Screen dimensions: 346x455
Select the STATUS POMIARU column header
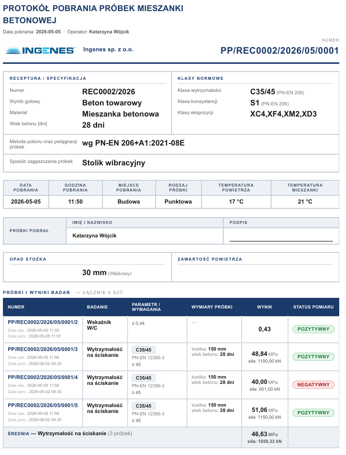point(314,307)
